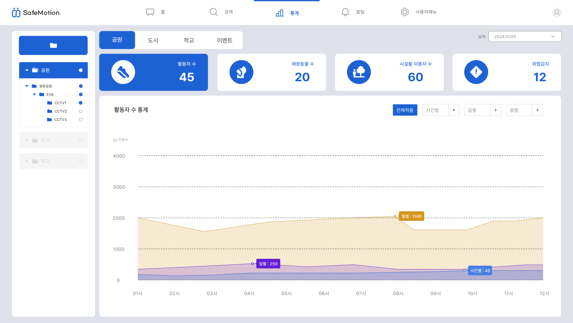Viewport: 573px width, 323px height.
Task: Collapse the 쌍암공원 tree arrow
Action: (27, 86)
